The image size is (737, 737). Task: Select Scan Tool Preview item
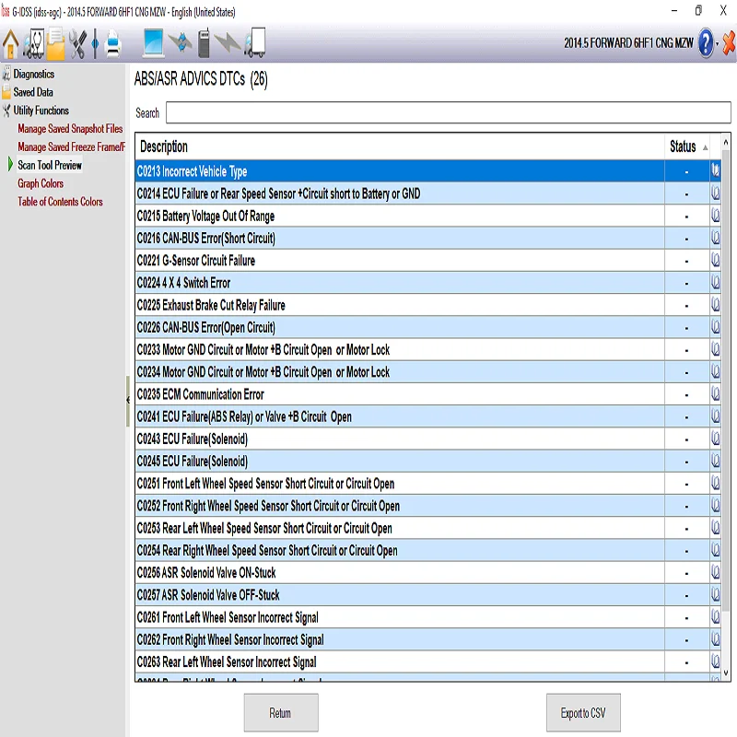pos(50,165)
